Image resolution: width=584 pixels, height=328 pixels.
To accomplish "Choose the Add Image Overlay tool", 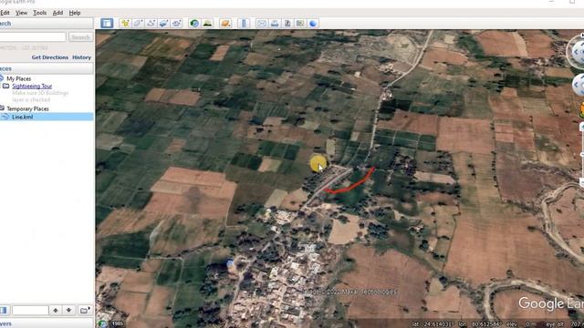I will coord(163,24).
